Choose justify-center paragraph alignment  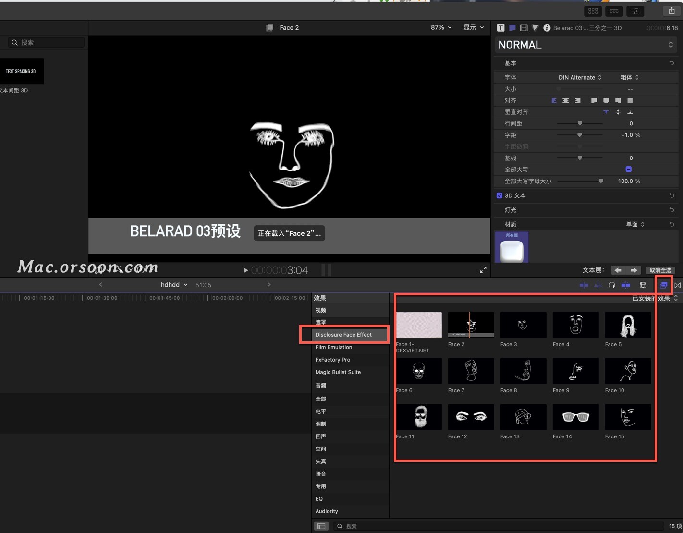point(606,100)
